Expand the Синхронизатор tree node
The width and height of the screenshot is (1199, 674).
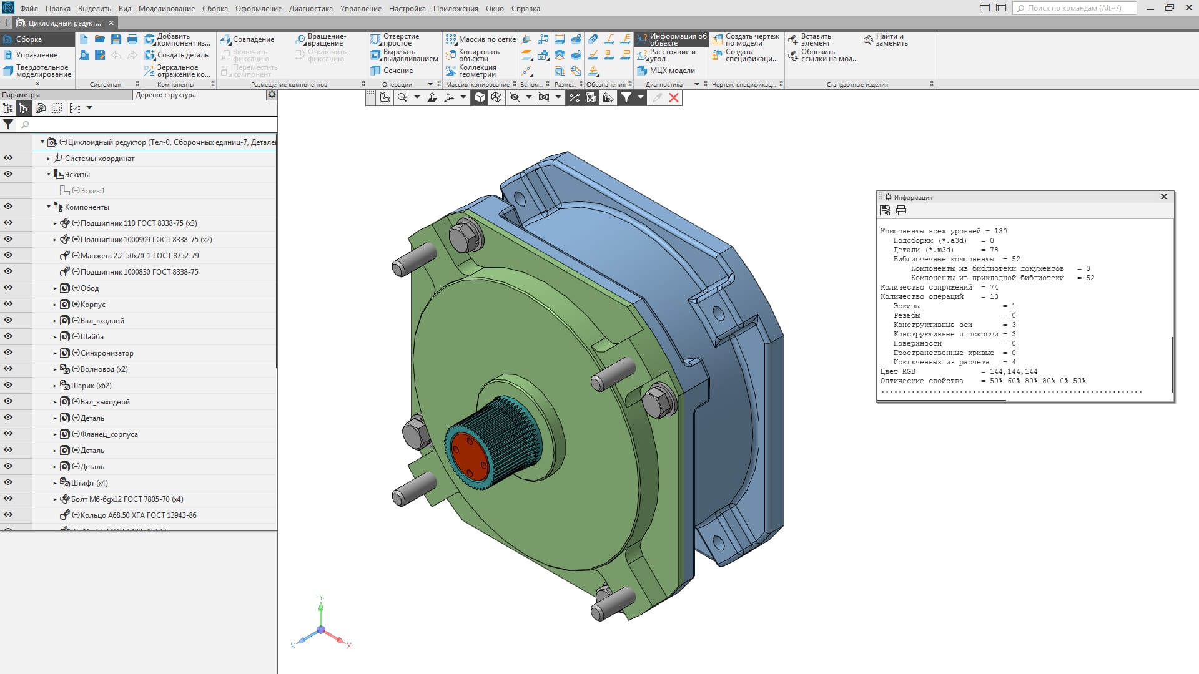coord(55,353)
